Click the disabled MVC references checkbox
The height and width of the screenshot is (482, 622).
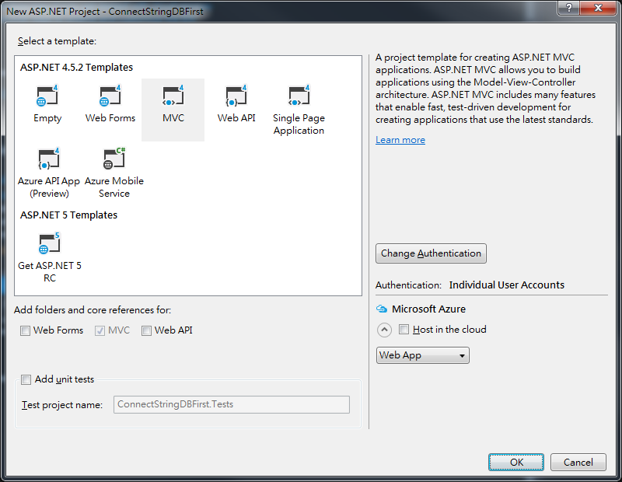[100, 330]
